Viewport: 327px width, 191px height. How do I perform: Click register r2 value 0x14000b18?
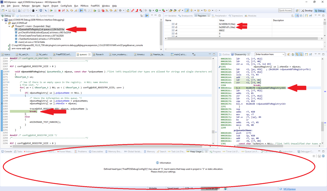click(x=227, y=24)
